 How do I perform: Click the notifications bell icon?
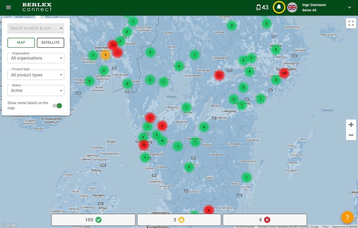point(279,7)
